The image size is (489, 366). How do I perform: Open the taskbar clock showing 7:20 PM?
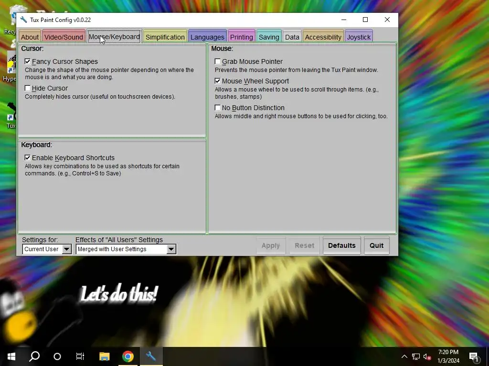(448, 356)
